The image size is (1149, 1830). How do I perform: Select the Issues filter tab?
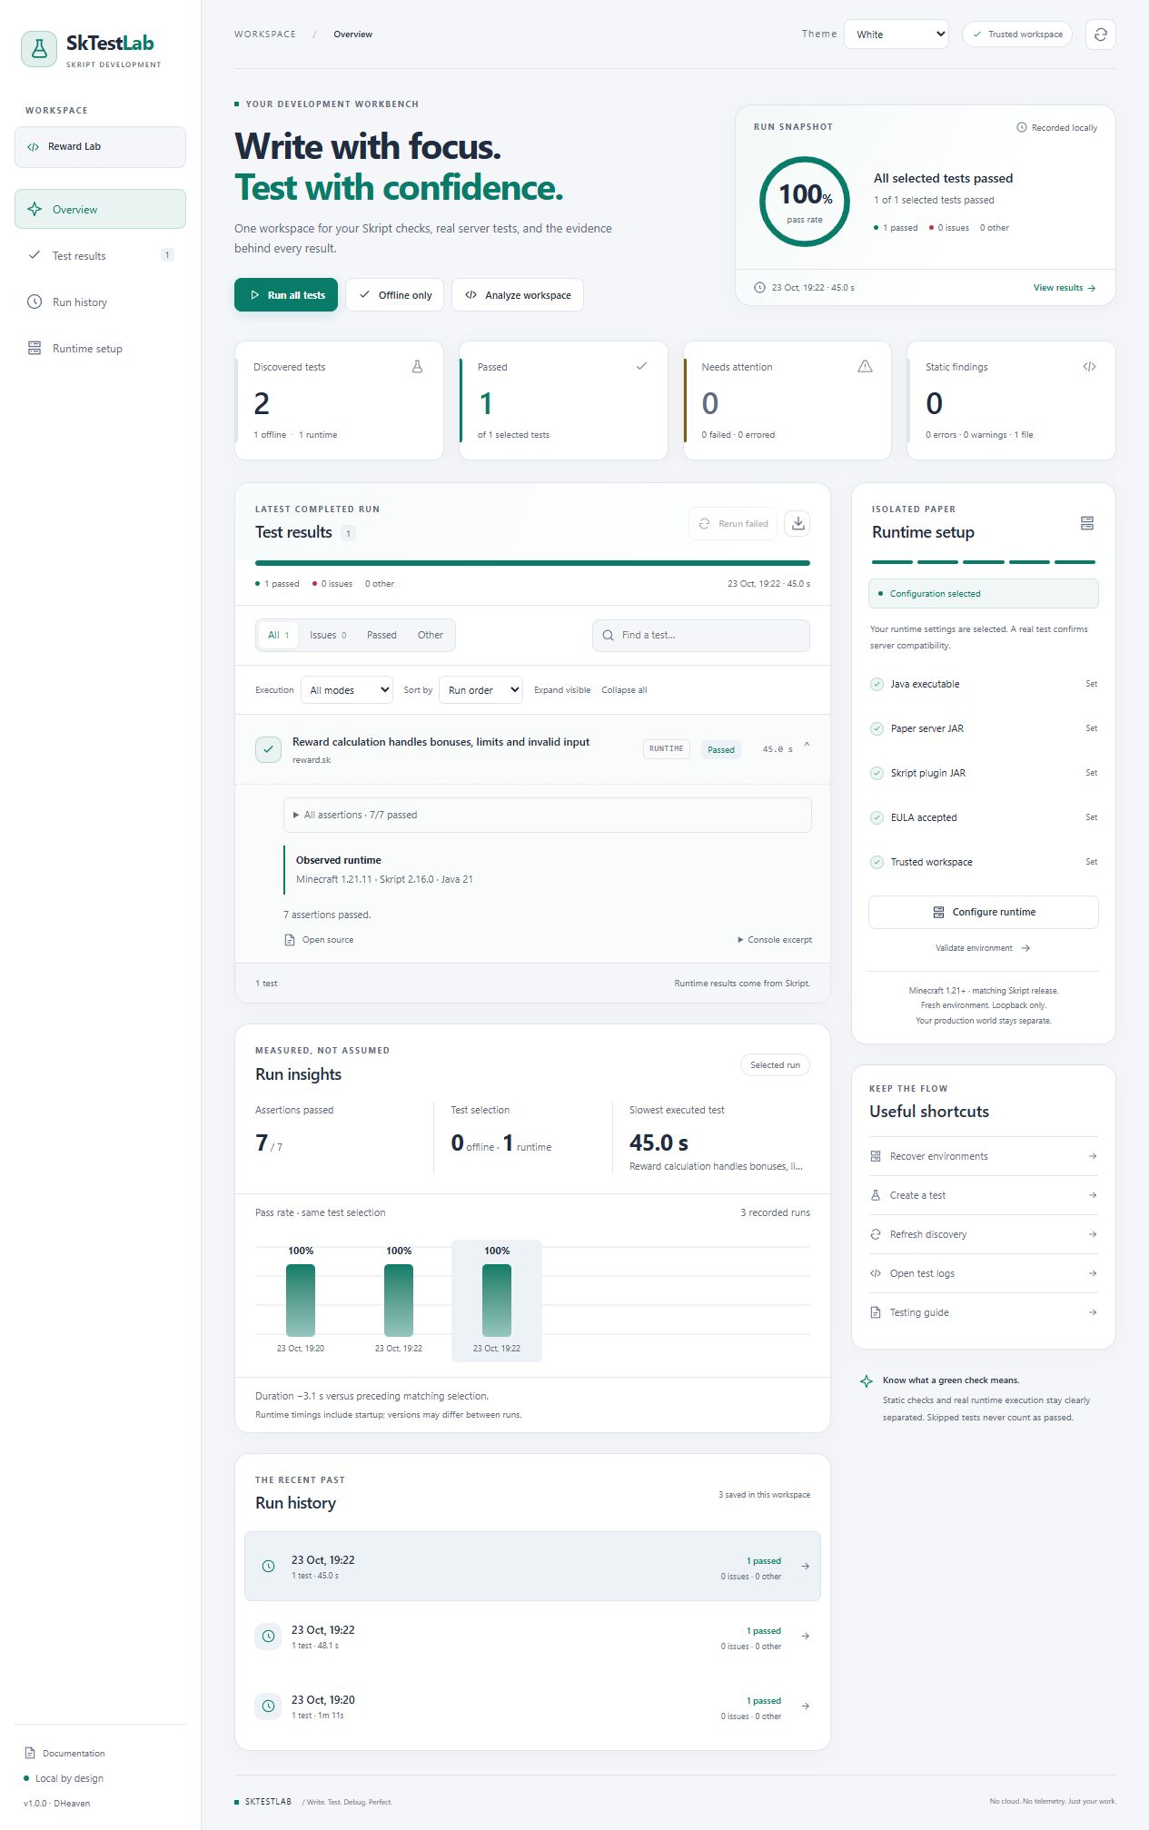click(x=328, y=635)
